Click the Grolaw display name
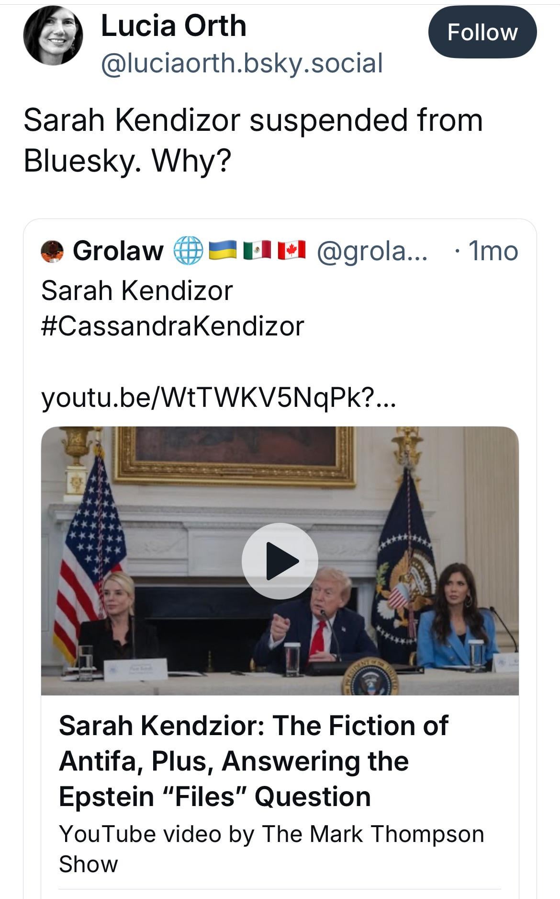Viewport: 560px width, 899px height. click(x=118, y=251)
